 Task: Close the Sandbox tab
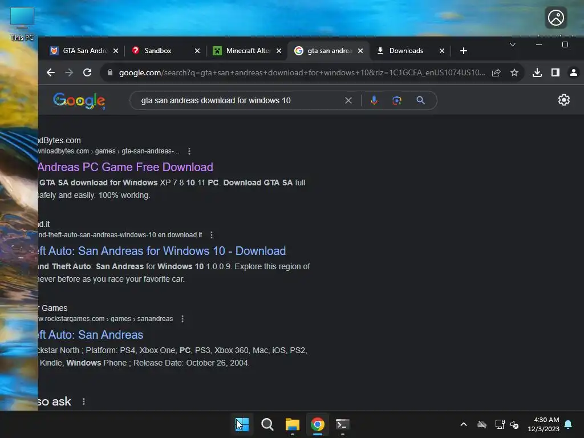(x=197, y=51)
